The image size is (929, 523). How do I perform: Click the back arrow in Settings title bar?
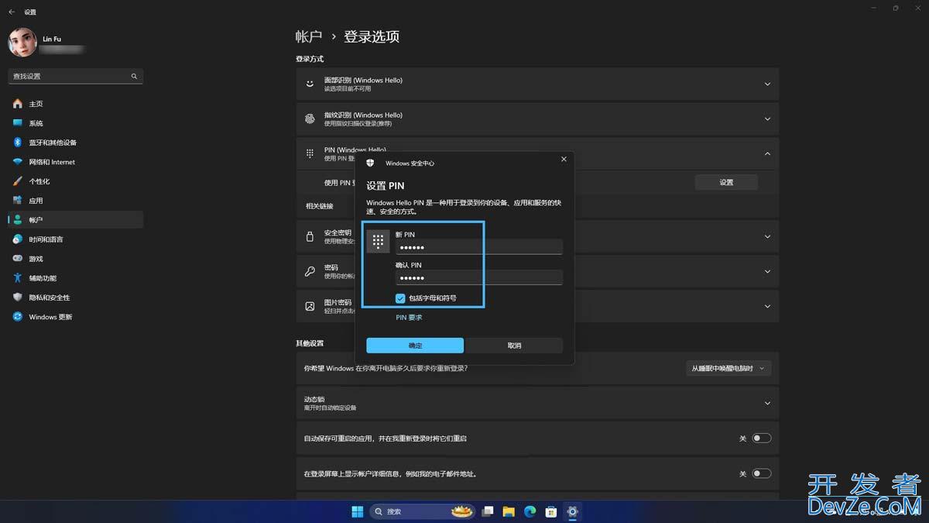[11, 12]
